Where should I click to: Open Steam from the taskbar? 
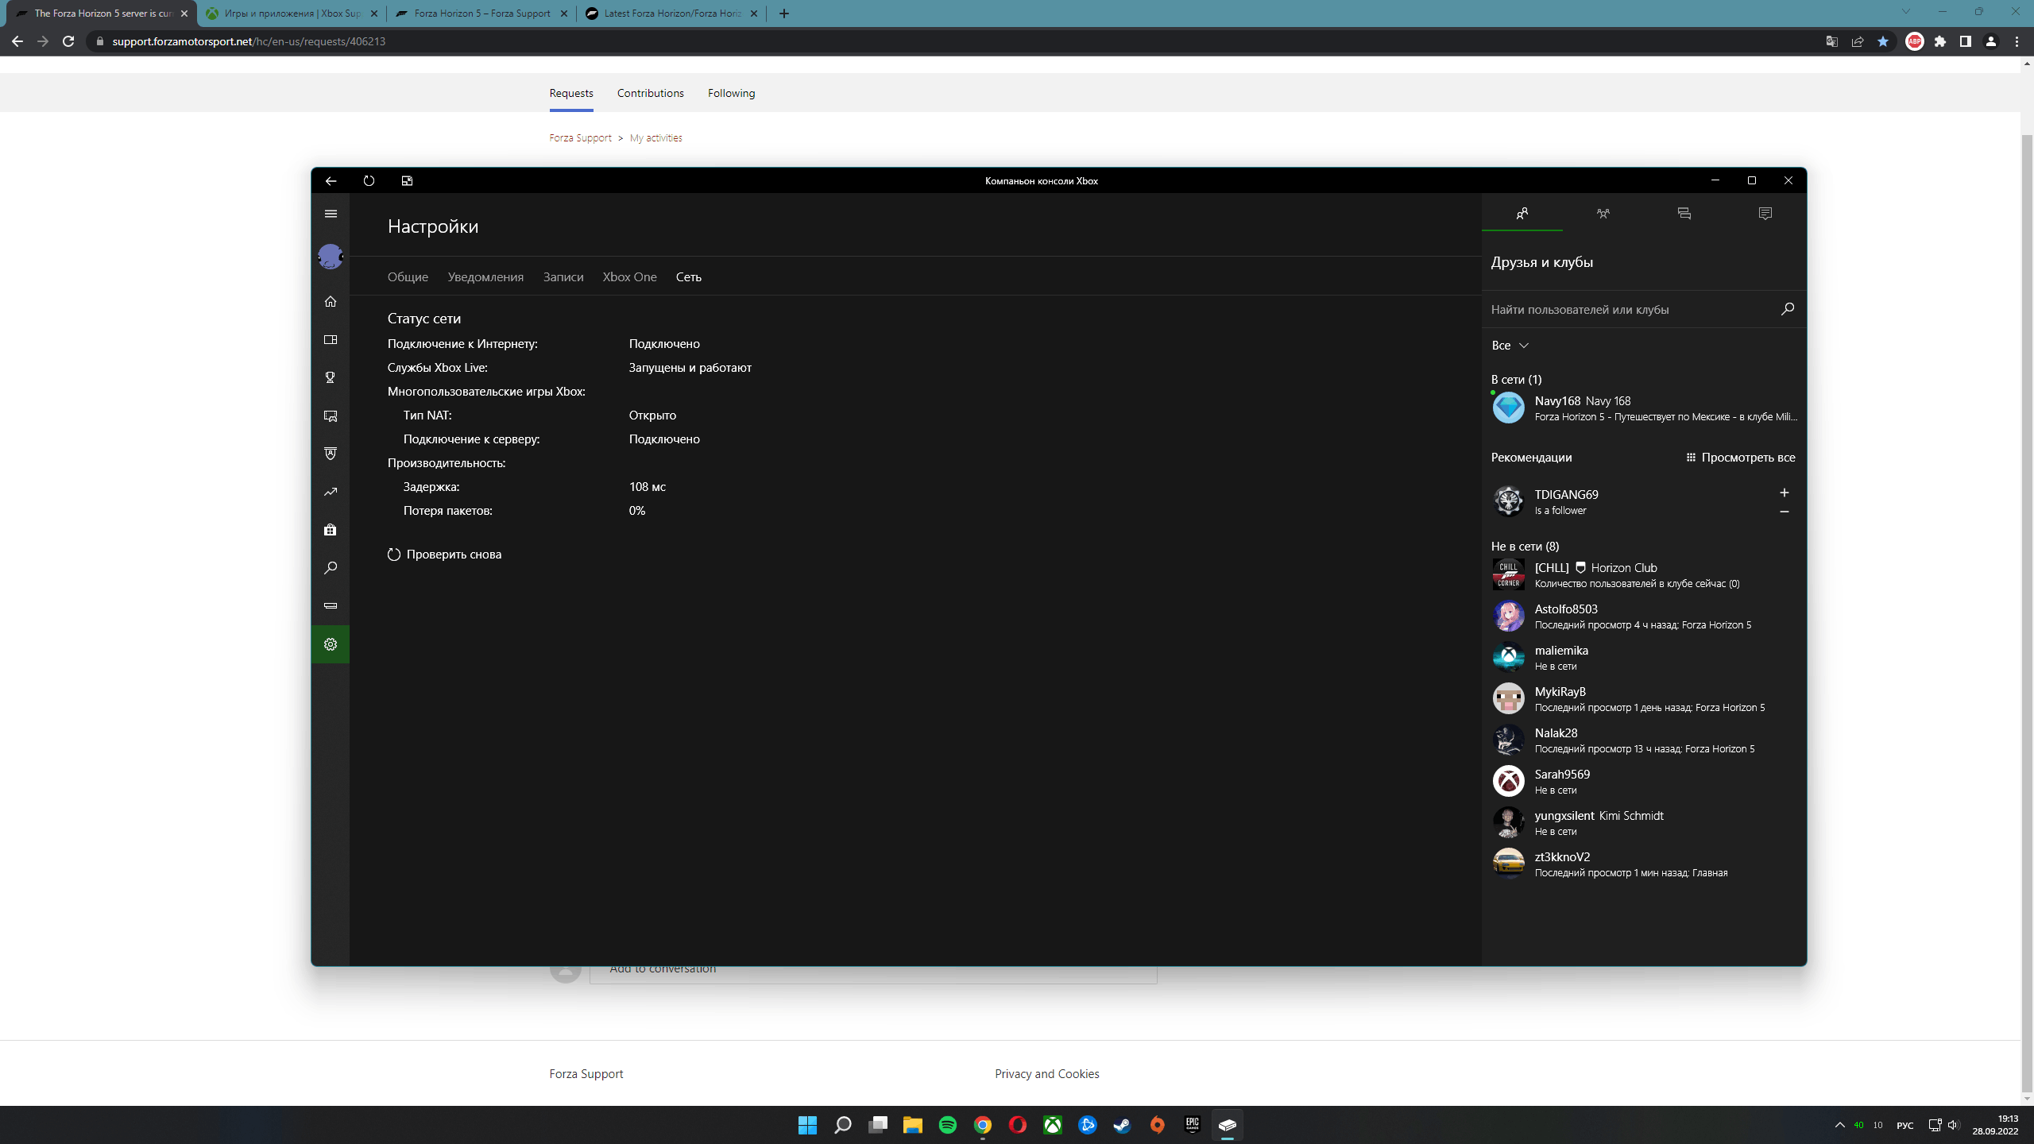(1123, 1125)
